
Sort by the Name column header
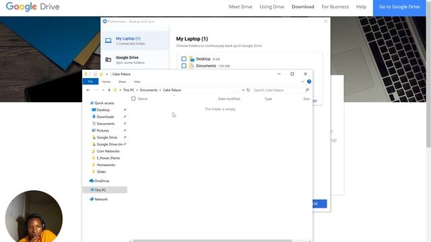[143, 99]
